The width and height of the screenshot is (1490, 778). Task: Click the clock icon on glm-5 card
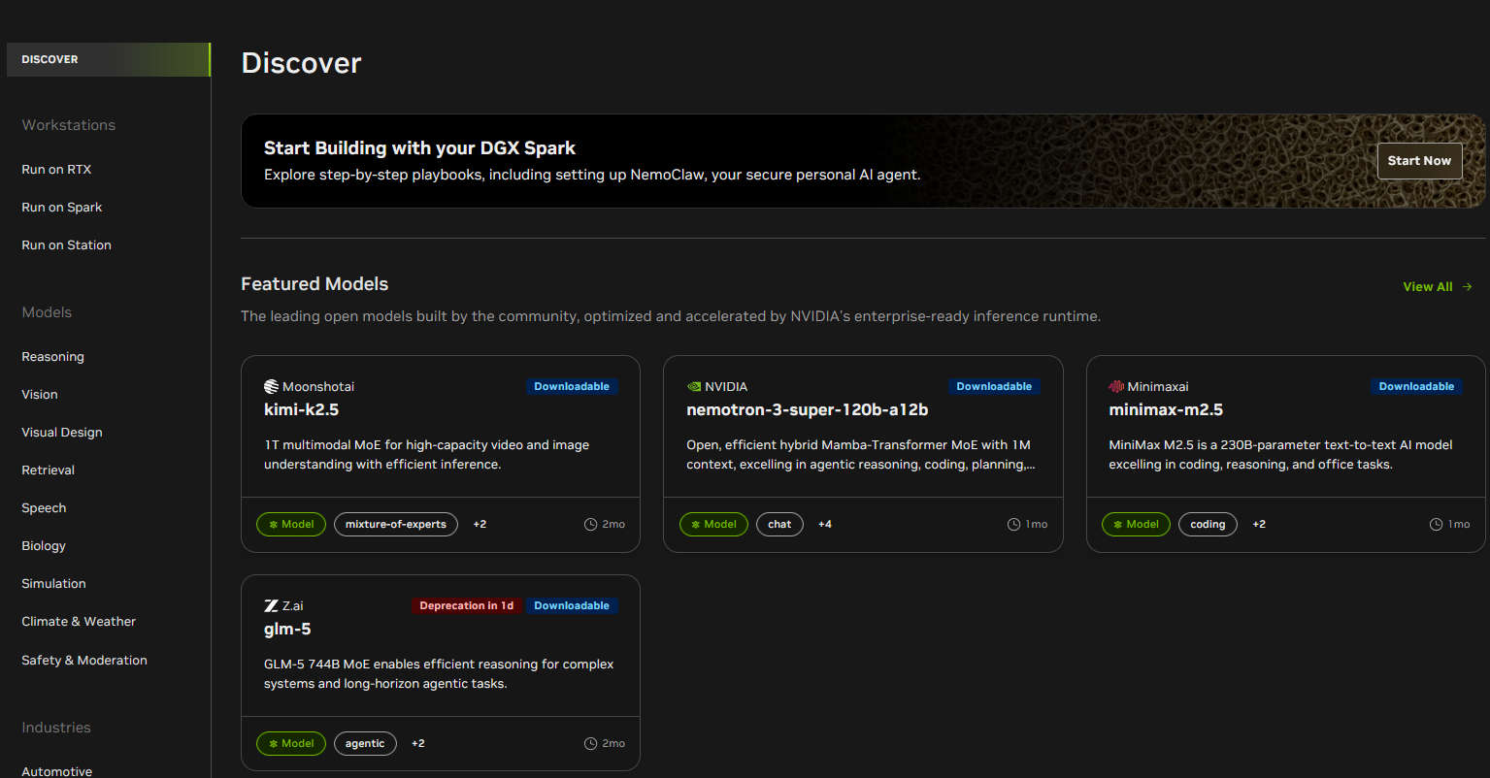coord(590,744)
